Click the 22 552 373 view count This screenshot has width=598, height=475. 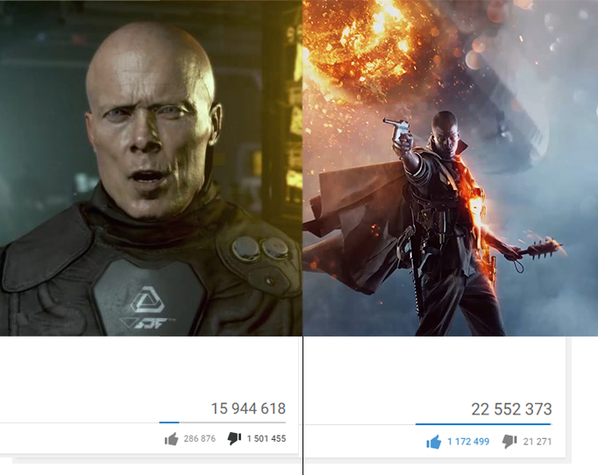click(511, 409)
